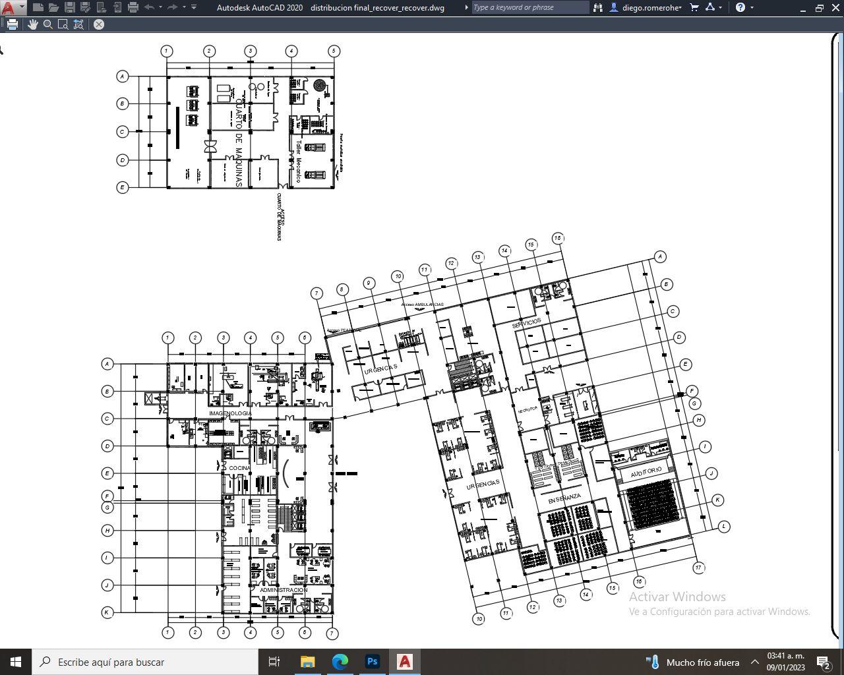Expand the search box arrow
Screen dimensions: 844x675
466,8
